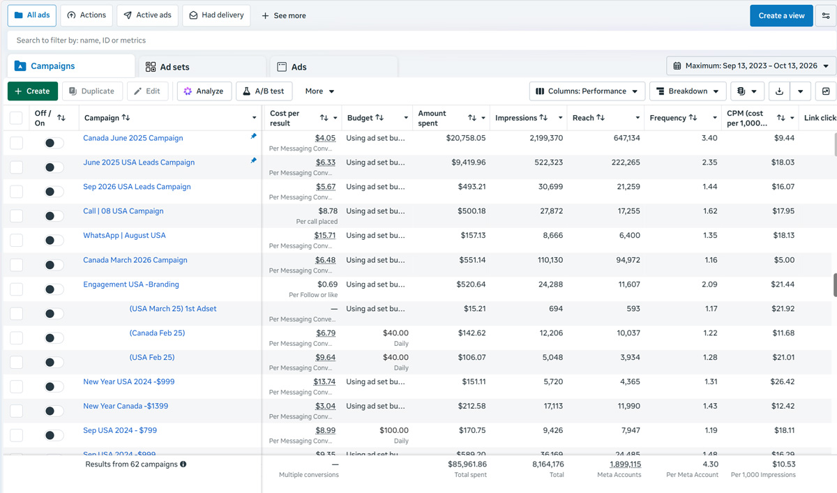Toggle Engagement USA -Branding switch
Viewport: 837px width, 493px height.
[54, 289]
